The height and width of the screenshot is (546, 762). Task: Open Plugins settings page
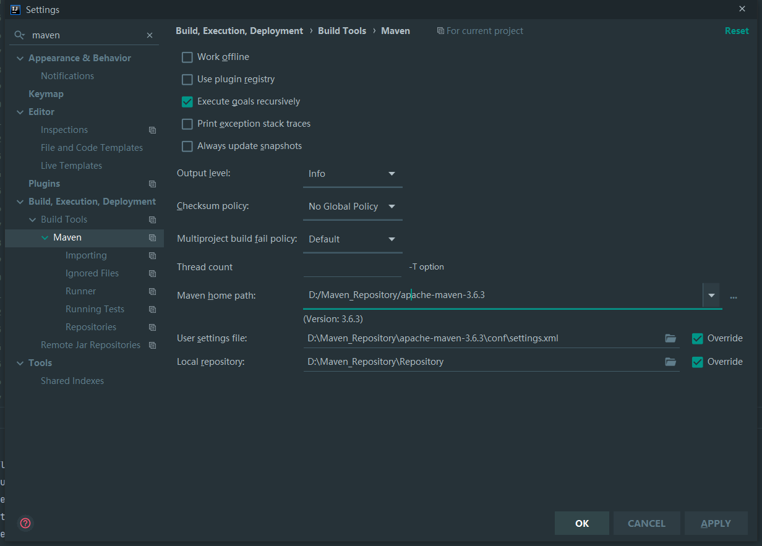(44, 184)
